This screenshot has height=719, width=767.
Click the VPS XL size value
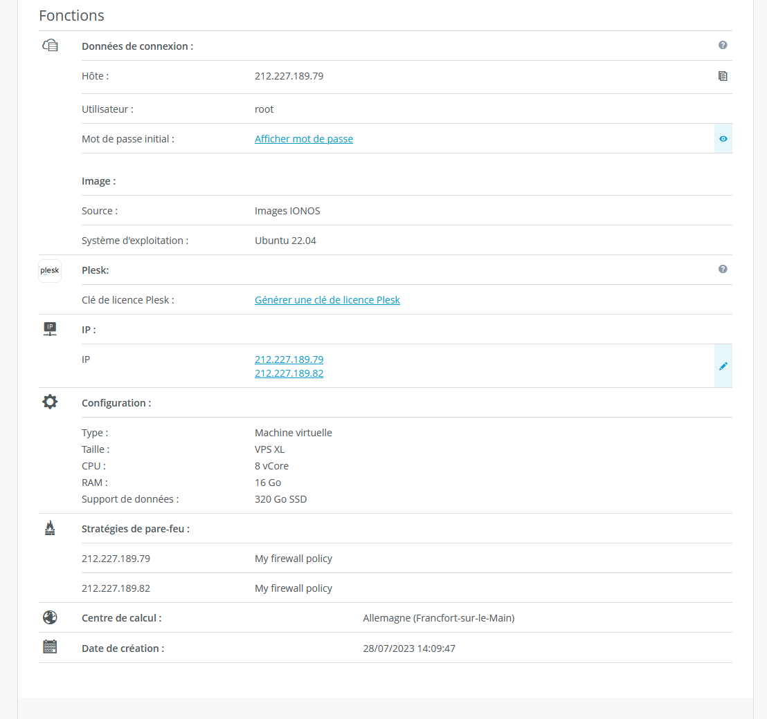click(x=269, y=449)
